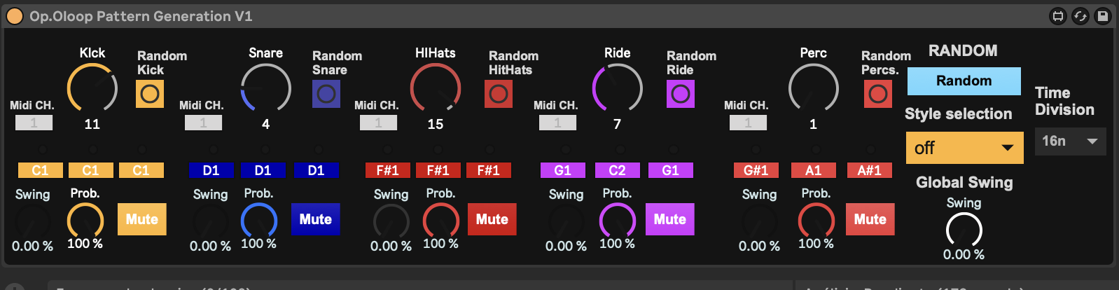
Task: Expand the Time Division 16n menu
Action: tap(1070, 141)
